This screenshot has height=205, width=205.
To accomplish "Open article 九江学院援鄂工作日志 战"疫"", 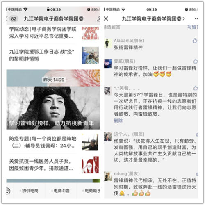I will point(54,55).
